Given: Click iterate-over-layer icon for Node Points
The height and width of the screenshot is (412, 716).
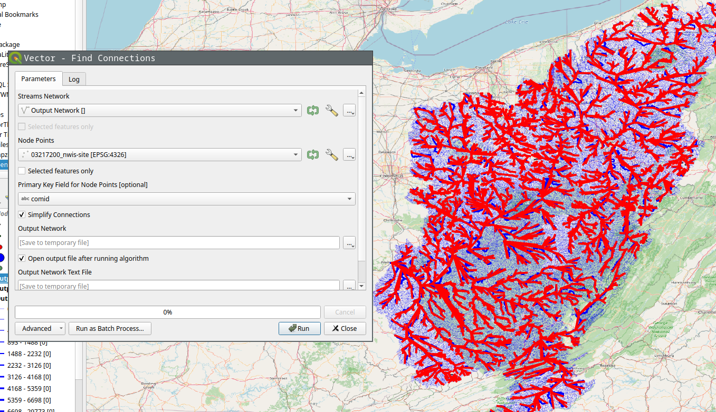Looking at the screenshot, I should coord(313,155).
